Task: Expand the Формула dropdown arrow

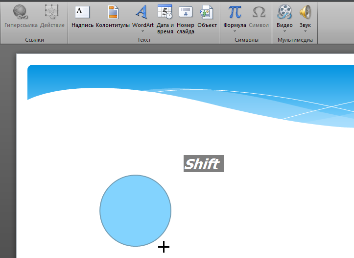Action: [x=235, y=31]
